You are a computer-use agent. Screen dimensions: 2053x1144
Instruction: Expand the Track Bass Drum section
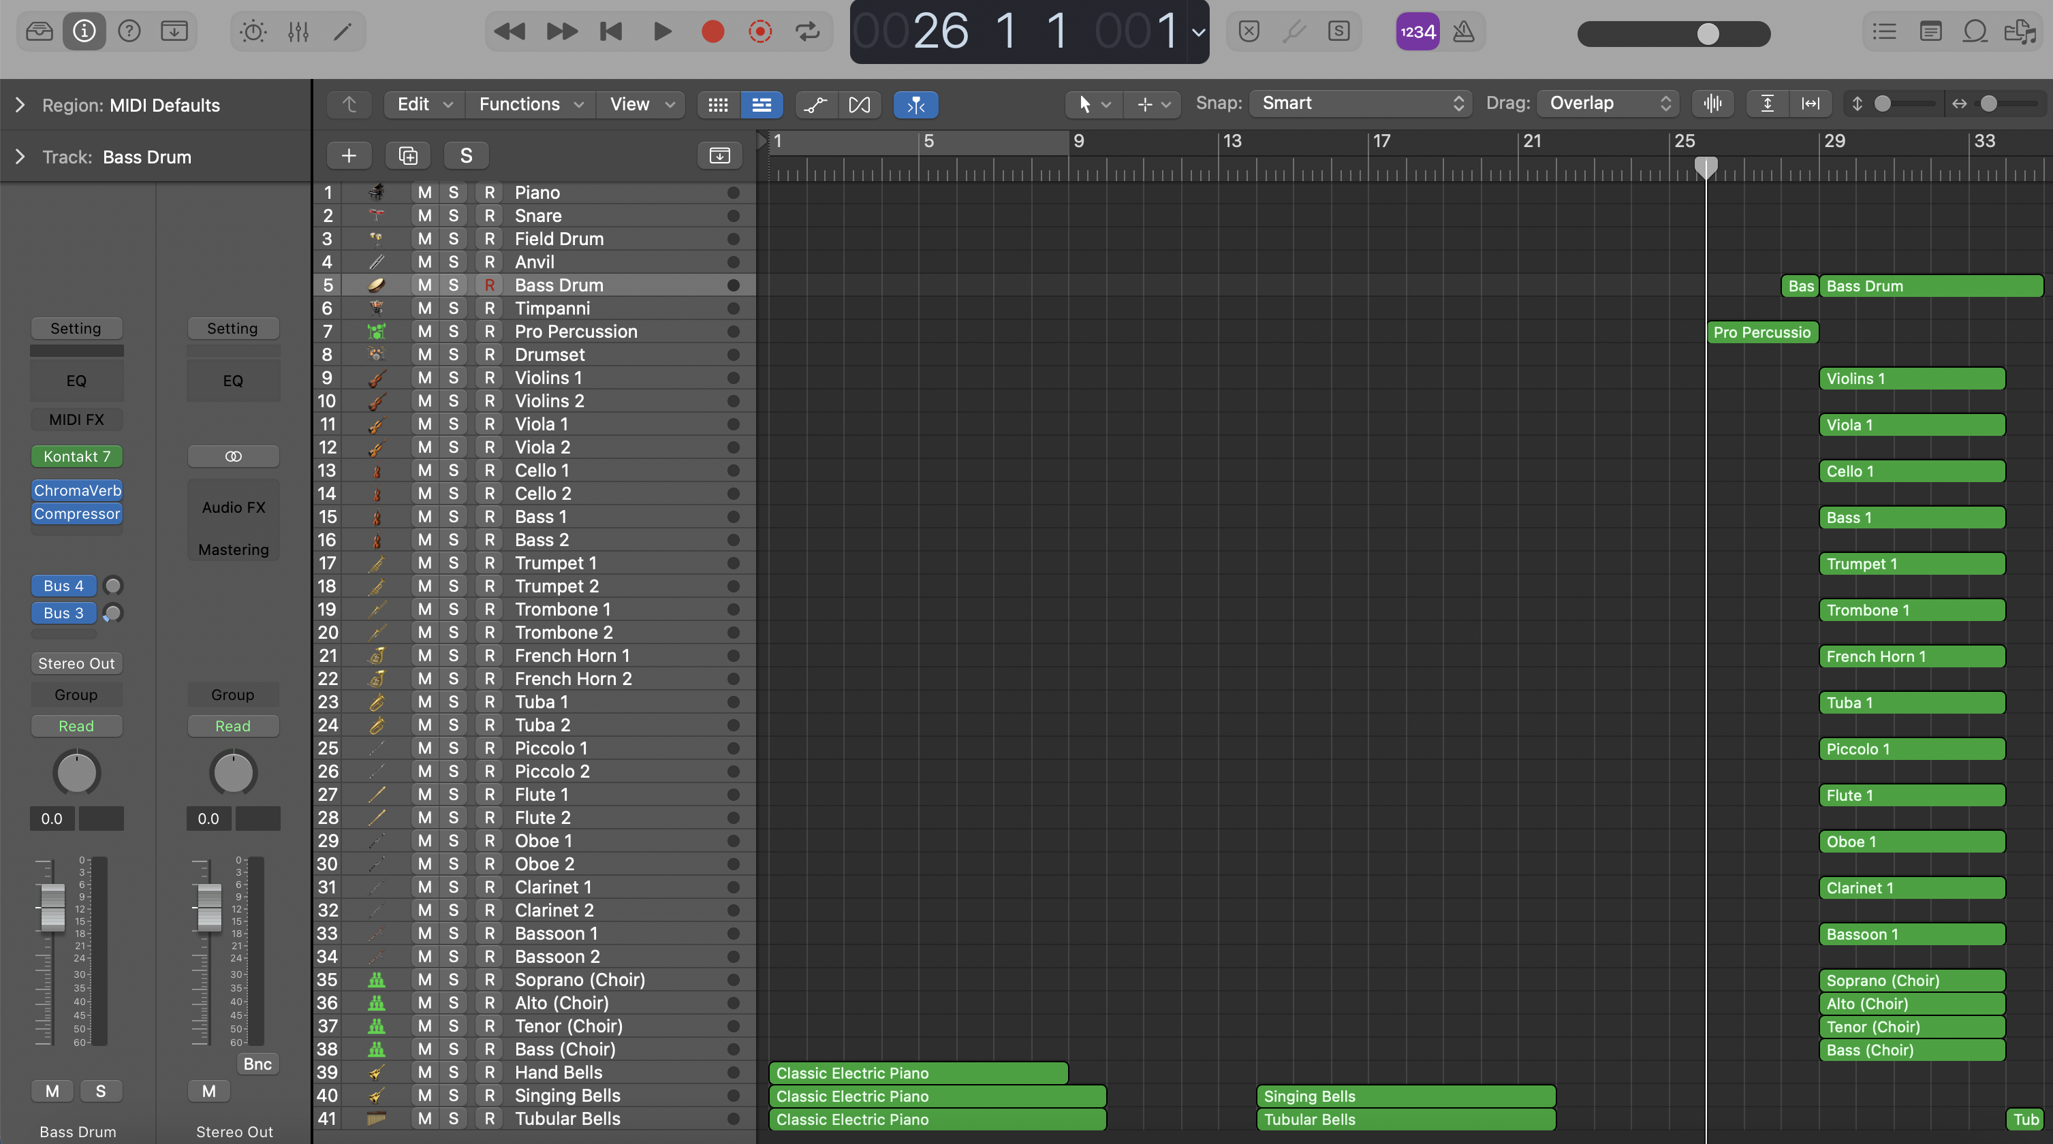tap(20, 157)
